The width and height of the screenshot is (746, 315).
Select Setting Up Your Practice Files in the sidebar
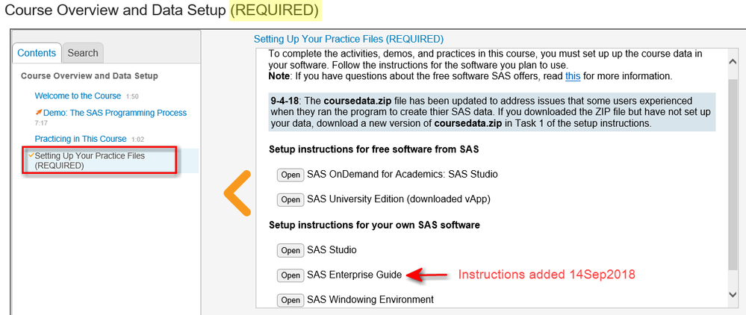coord(90,160)
